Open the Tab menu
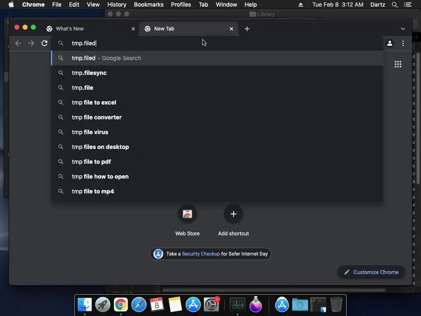The width and height of the screenshot is (421, 316). pos(204,5)
